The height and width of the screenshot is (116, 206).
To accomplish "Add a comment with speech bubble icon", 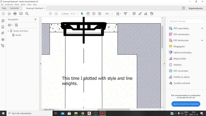I will [134, 14].
